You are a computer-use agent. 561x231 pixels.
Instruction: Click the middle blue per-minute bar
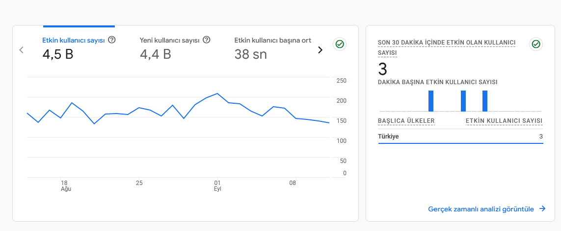point(463,101)
